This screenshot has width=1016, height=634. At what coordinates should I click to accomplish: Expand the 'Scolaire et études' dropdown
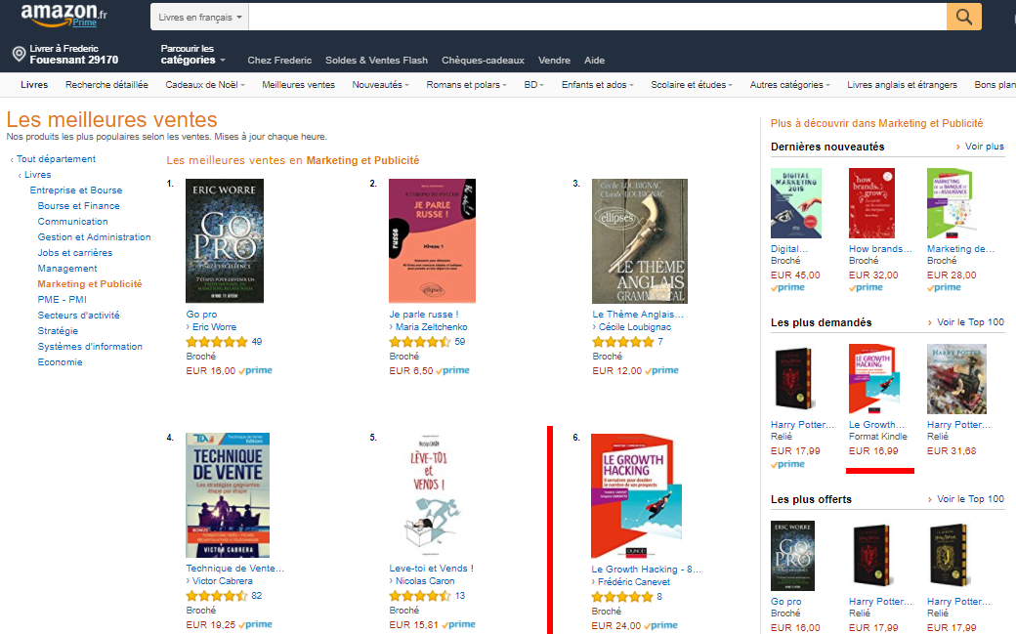(692, 84)
